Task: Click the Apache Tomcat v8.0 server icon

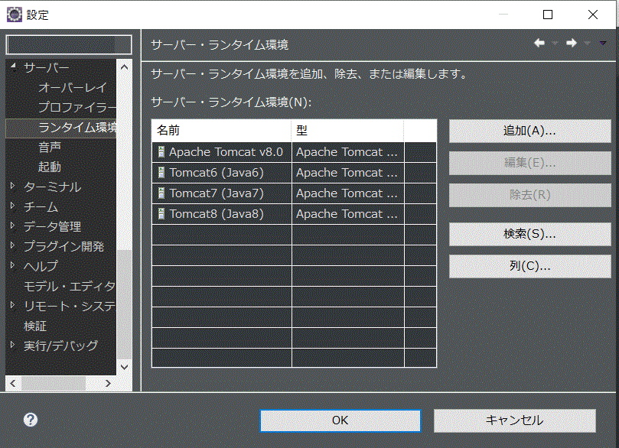Action: coord(161,151)
